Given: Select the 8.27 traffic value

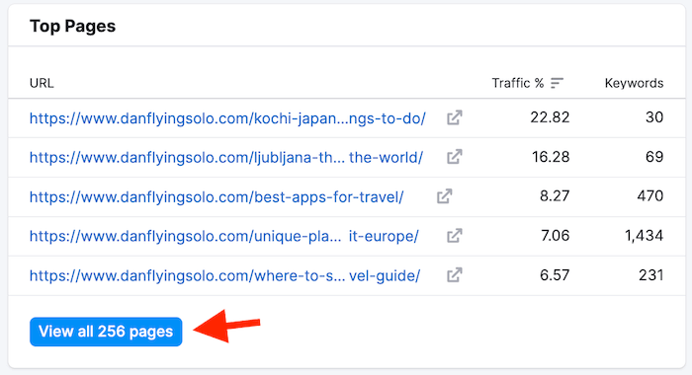Looking at the screenshot, I should click(x=555, y=196).
